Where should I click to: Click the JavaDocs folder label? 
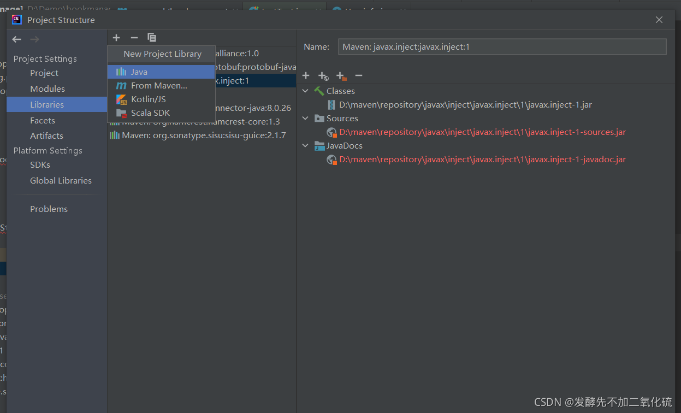tap(344, 145)
